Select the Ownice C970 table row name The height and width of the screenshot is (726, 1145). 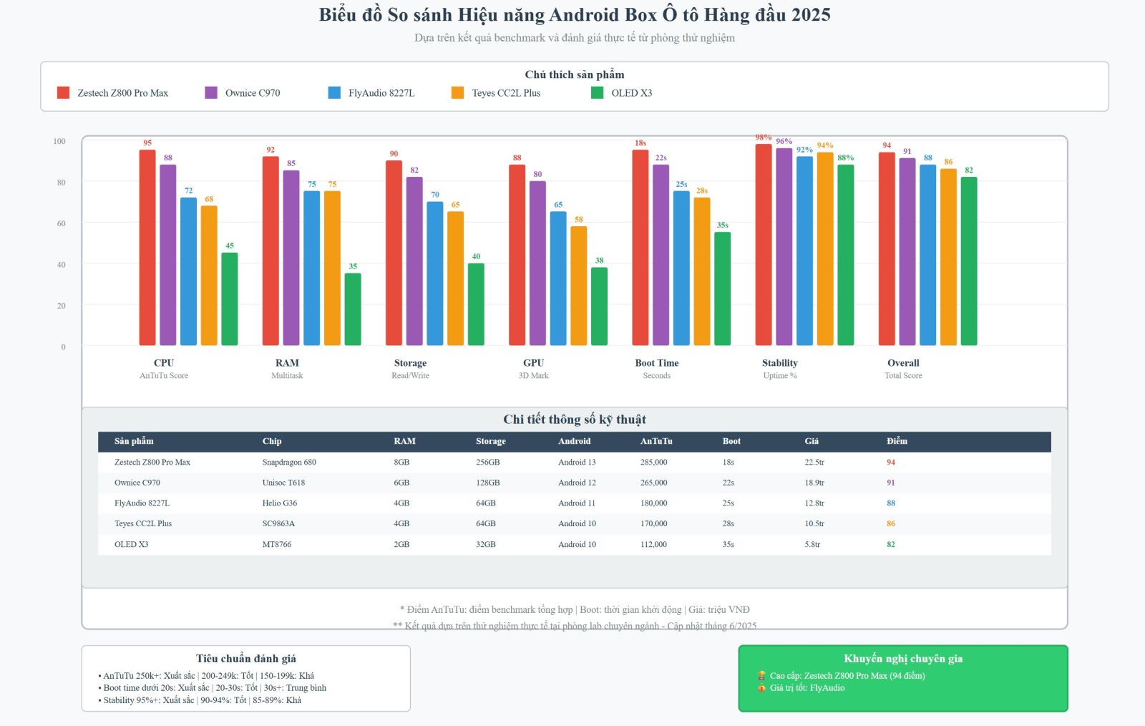point(137,483)
